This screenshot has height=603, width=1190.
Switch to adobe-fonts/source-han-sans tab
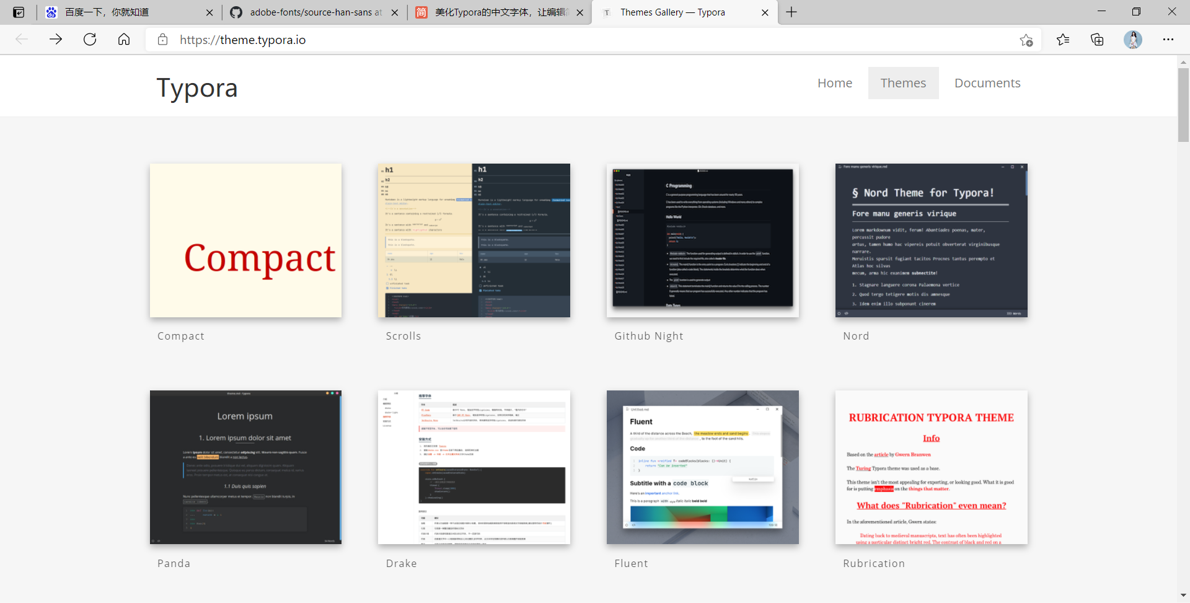point(314,12)
